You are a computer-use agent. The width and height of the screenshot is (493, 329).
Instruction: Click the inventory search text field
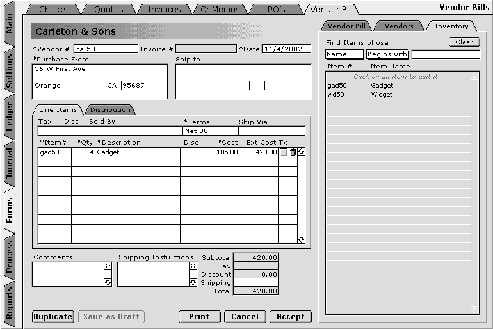446,54
